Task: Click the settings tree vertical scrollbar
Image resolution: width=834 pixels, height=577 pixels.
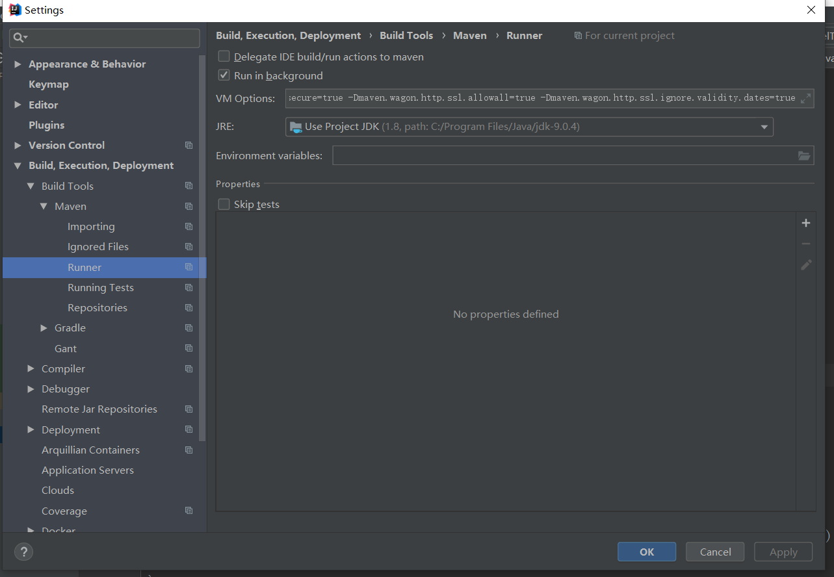Action: [202, 247]
